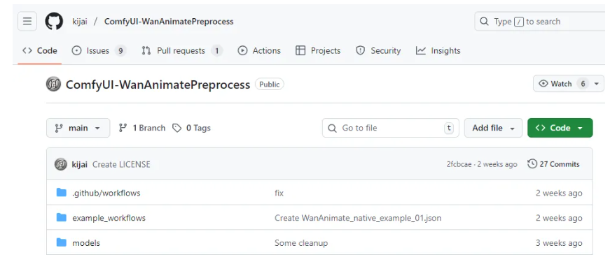Open kijai author link in commit row
The height and width of the screenshot is (271, 610).
(x=80, y=164)
